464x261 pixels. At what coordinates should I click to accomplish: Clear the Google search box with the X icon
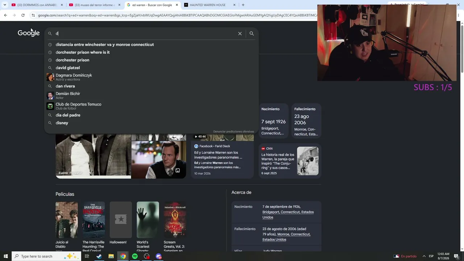(240, 33)
